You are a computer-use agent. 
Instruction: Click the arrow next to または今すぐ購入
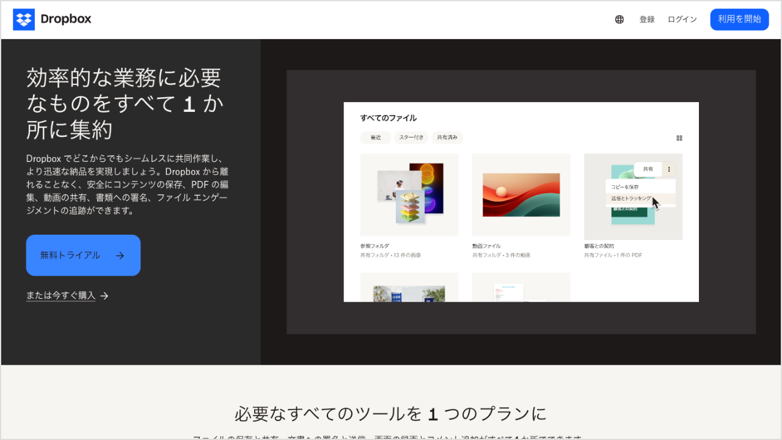[x=104, y=296]
